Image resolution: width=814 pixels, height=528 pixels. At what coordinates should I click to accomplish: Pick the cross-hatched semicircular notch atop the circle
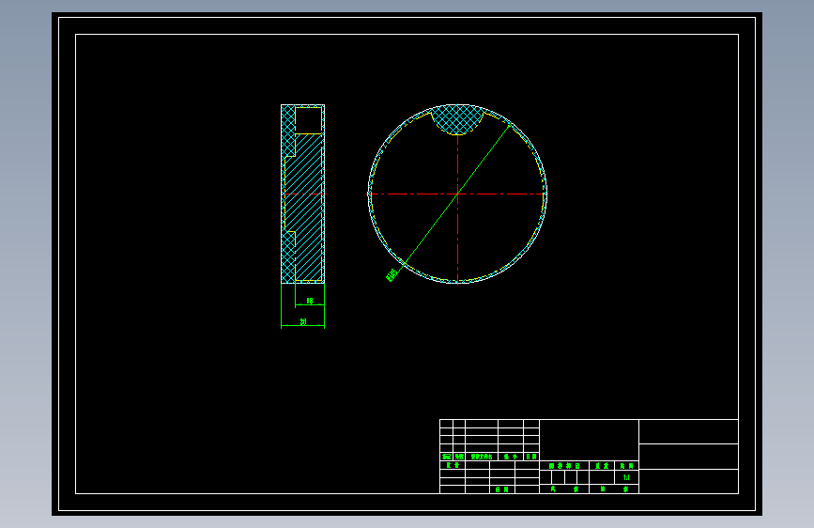pyautogui.click(x=457, y=119)
